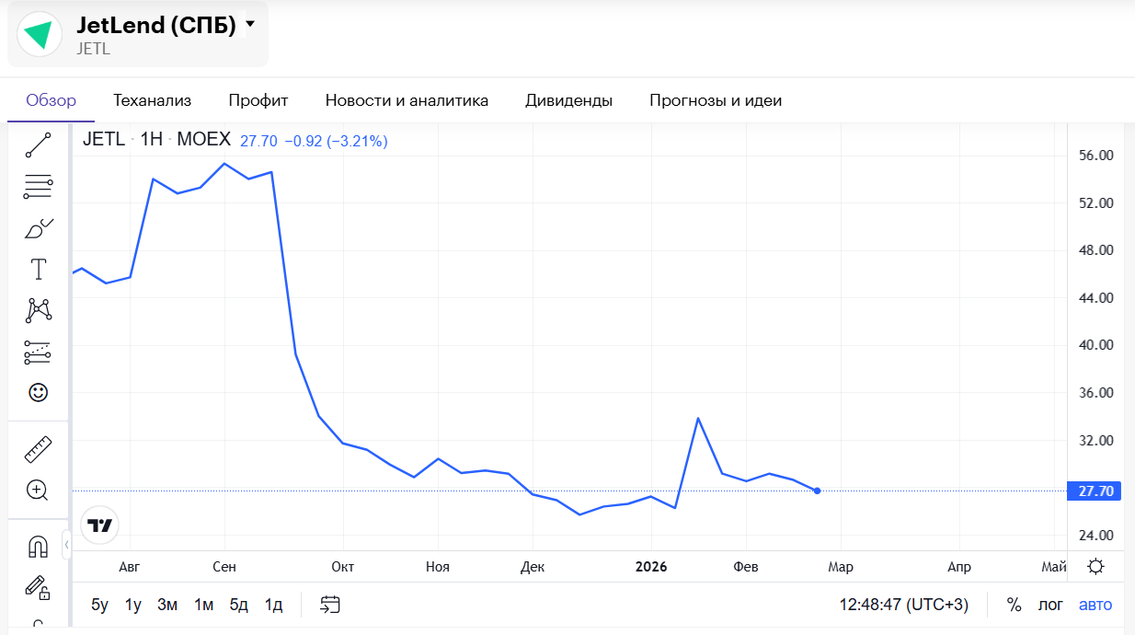Toggle lock all drawing tools

(38, 586)
